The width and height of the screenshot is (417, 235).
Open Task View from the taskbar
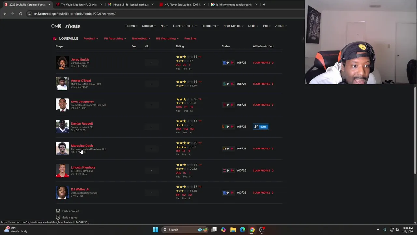click(x=214, y=230)
